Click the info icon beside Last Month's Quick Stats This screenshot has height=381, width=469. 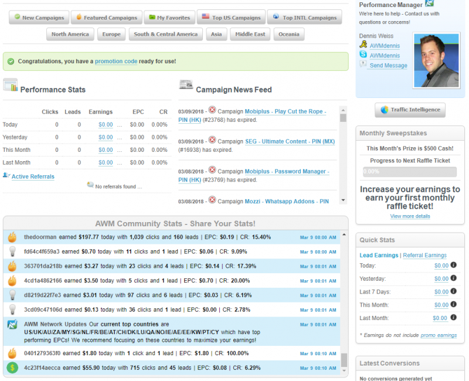tap(452, 318)
